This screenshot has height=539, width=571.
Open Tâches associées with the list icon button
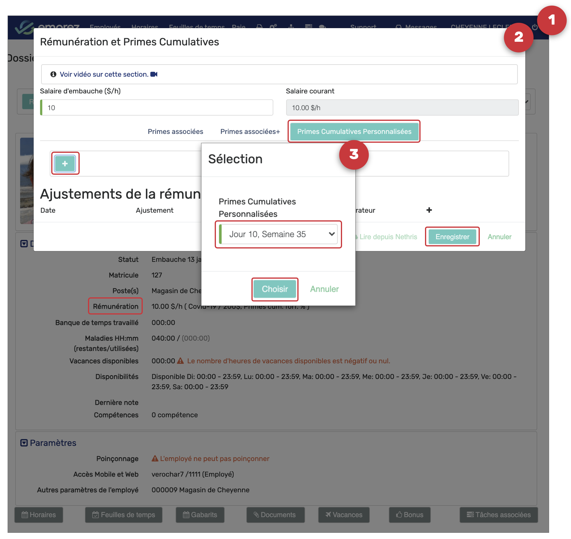pyautogui.click(x=498, y=515)
